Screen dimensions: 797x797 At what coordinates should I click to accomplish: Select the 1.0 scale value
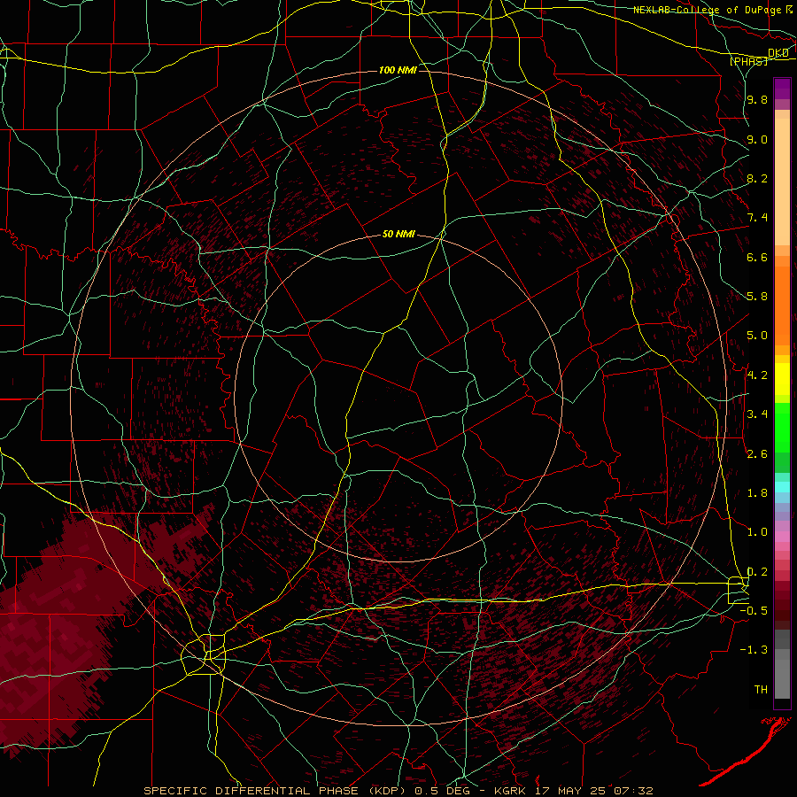[757, 532]
